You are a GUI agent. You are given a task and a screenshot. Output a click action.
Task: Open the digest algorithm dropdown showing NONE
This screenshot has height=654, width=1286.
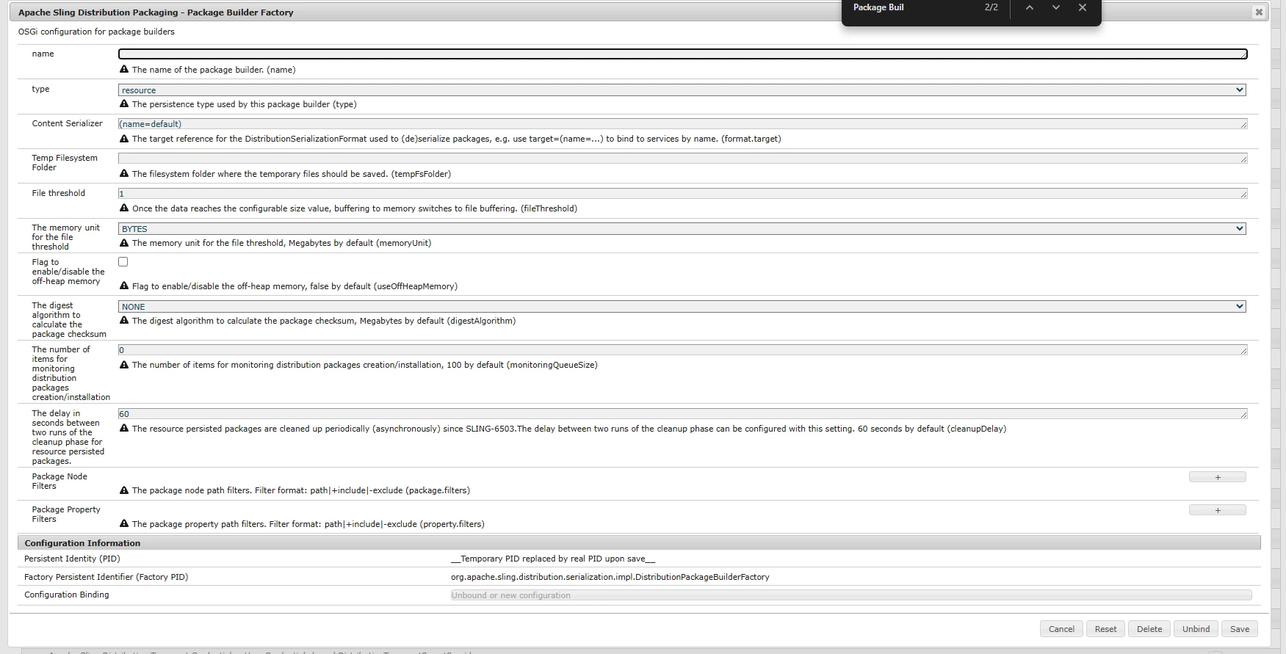682,306
